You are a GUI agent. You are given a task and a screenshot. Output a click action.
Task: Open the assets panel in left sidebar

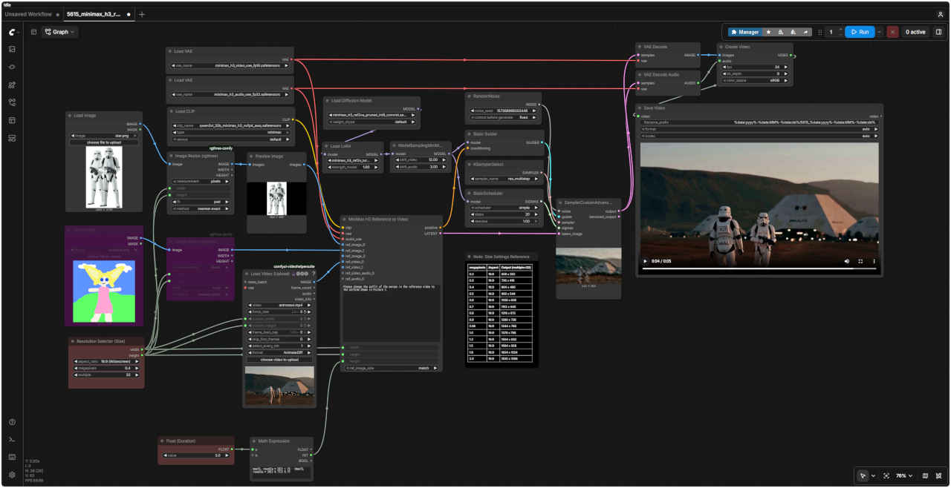tap(12, 49)
